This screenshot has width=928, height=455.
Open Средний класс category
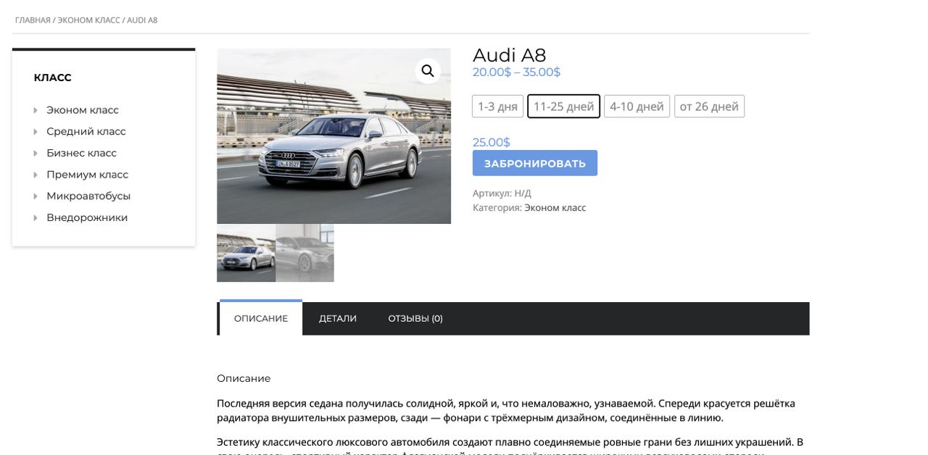(86, 131)
